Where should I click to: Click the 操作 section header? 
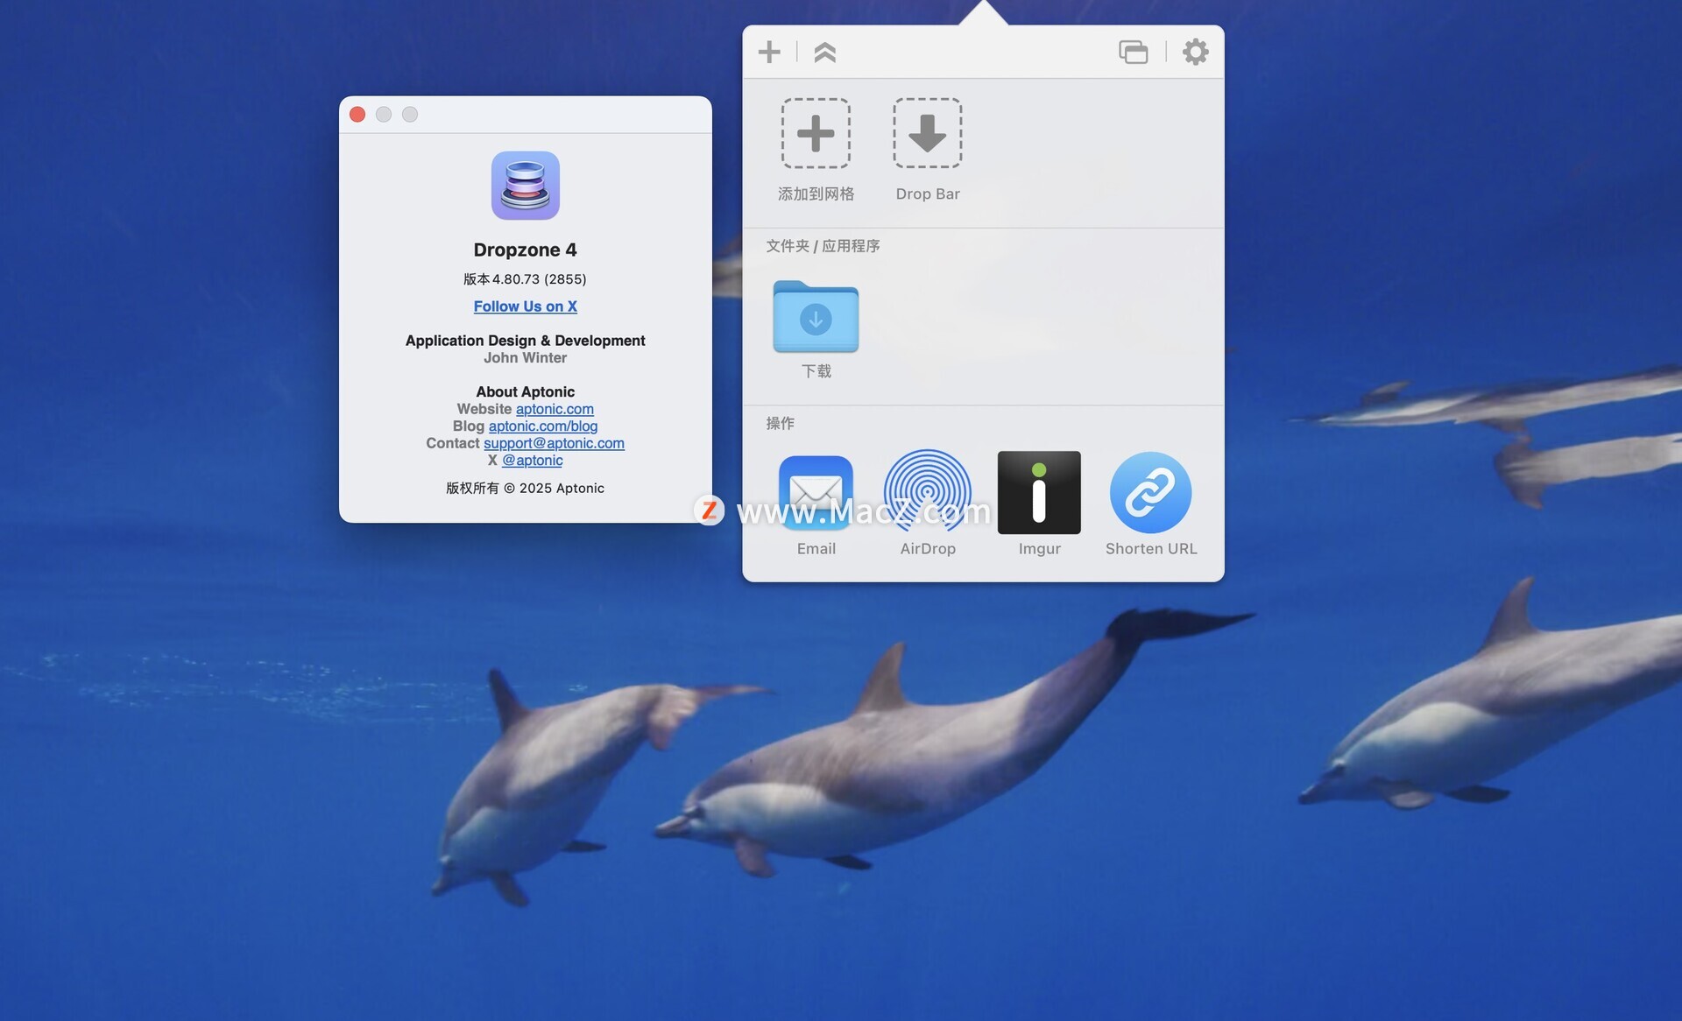(x=780, y=423)
